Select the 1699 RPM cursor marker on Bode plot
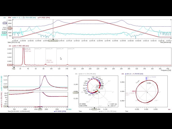Viewport: 172px width, 129px height. pos(40,109)
